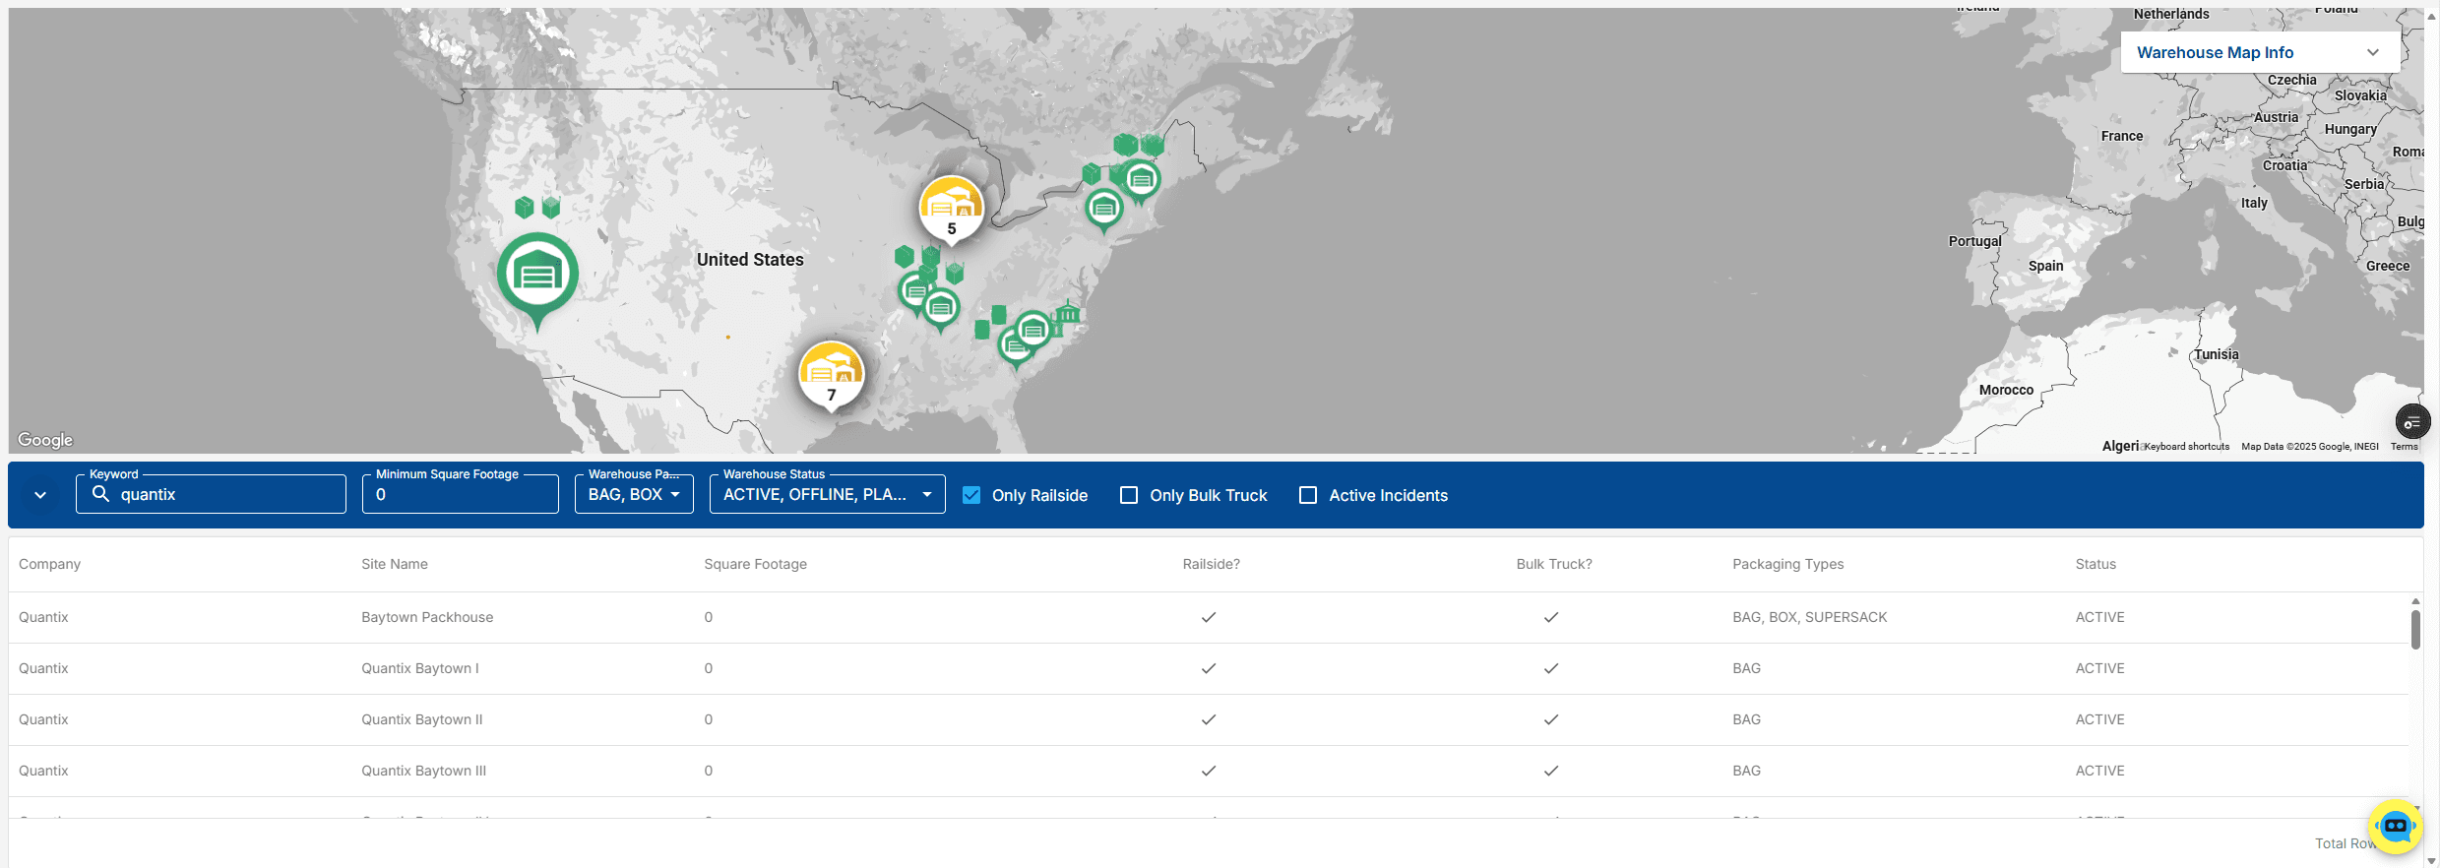
Task: Click the Keyword input field containing quantix
Action: (x=211, y=494)
